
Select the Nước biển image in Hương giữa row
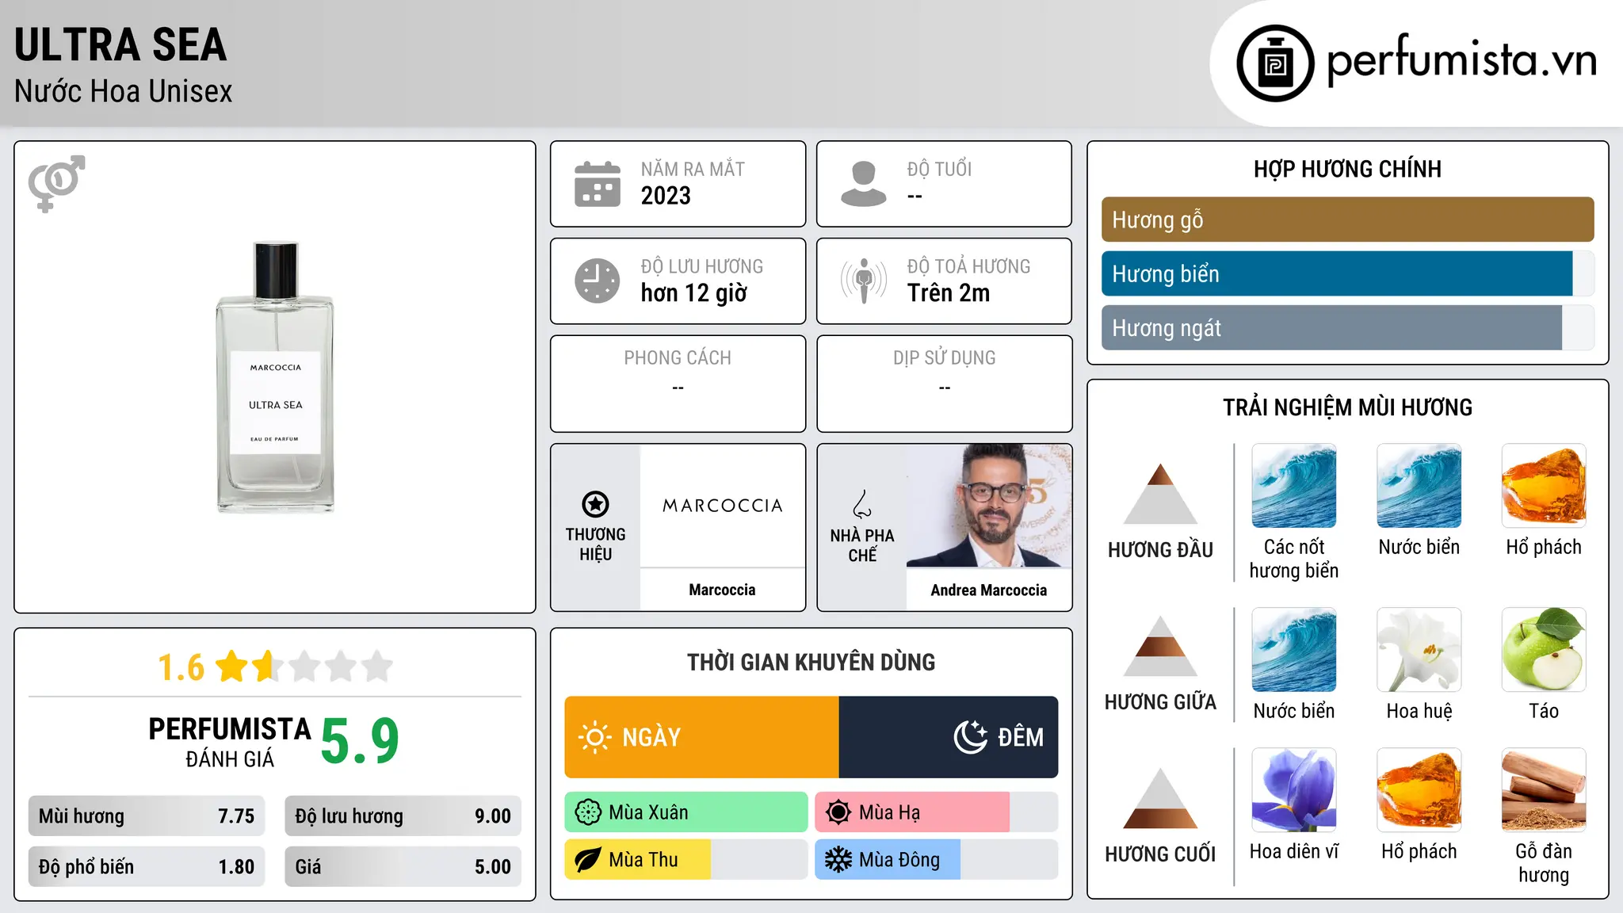coord(1293,650)
